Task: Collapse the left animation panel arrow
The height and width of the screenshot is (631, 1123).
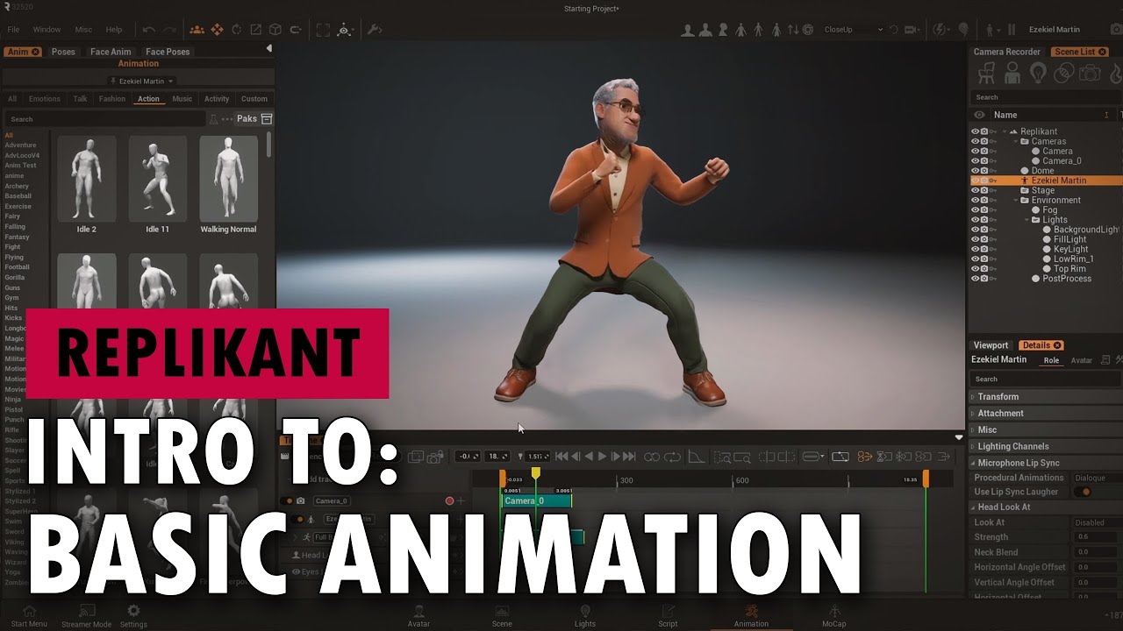Action: pos(268,48)
